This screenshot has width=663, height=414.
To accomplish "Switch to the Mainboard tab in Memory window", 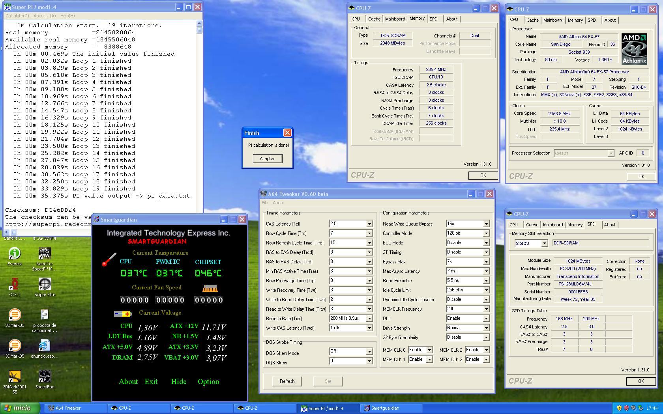I will coord(395,19).
